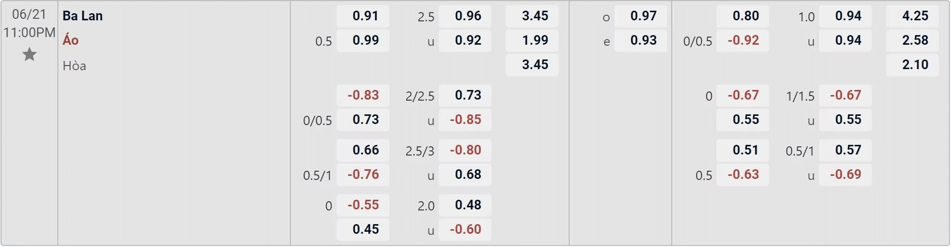Viewport: 951px width, 247px height.
Task: Select Áo full-time win odds 1.99
Action: (x=532, y=40)
